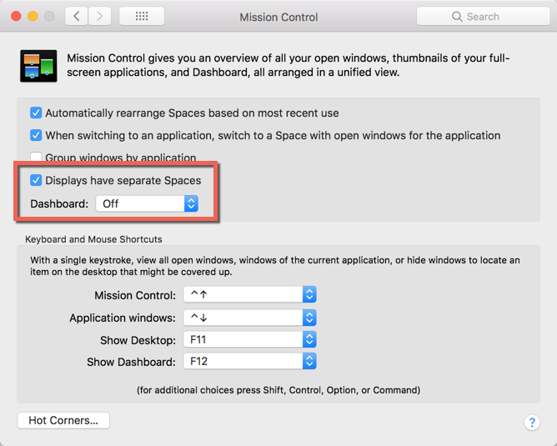Viewport: 557px width, 446px height.
Task: Click the Show Desktop label
Action: point(138,340)
